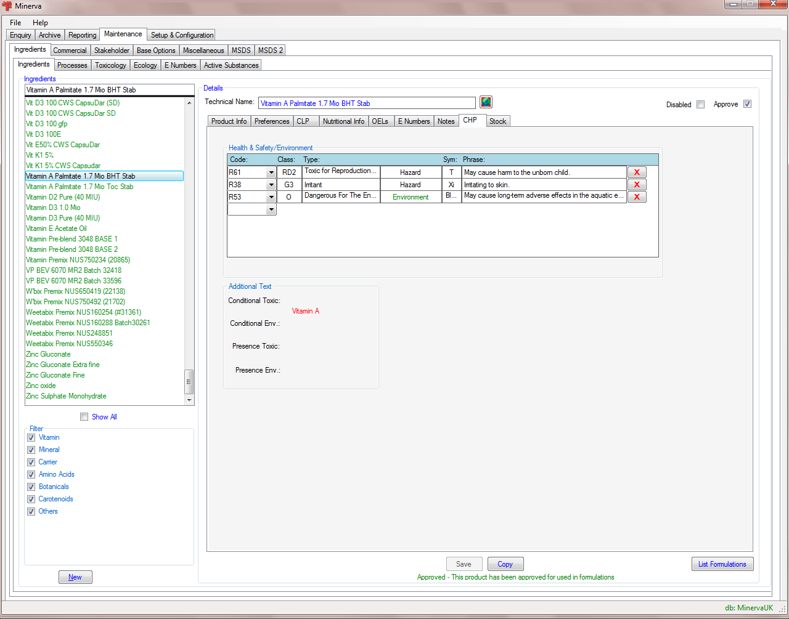Open the R38 code dropdown
Screen dimensions: 789x619
pyautogui.click(x=271, y=185)
